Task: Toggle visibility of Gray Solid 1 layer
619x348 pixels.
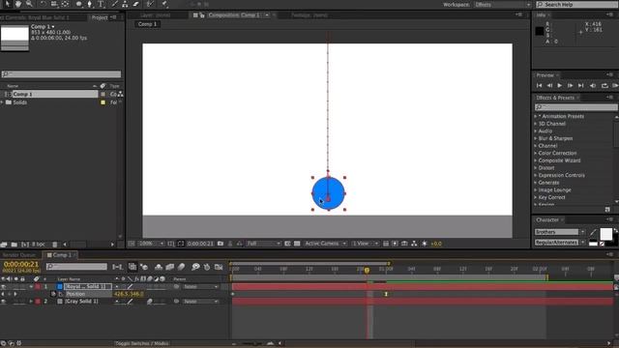Action: click(x=3, y=302)
